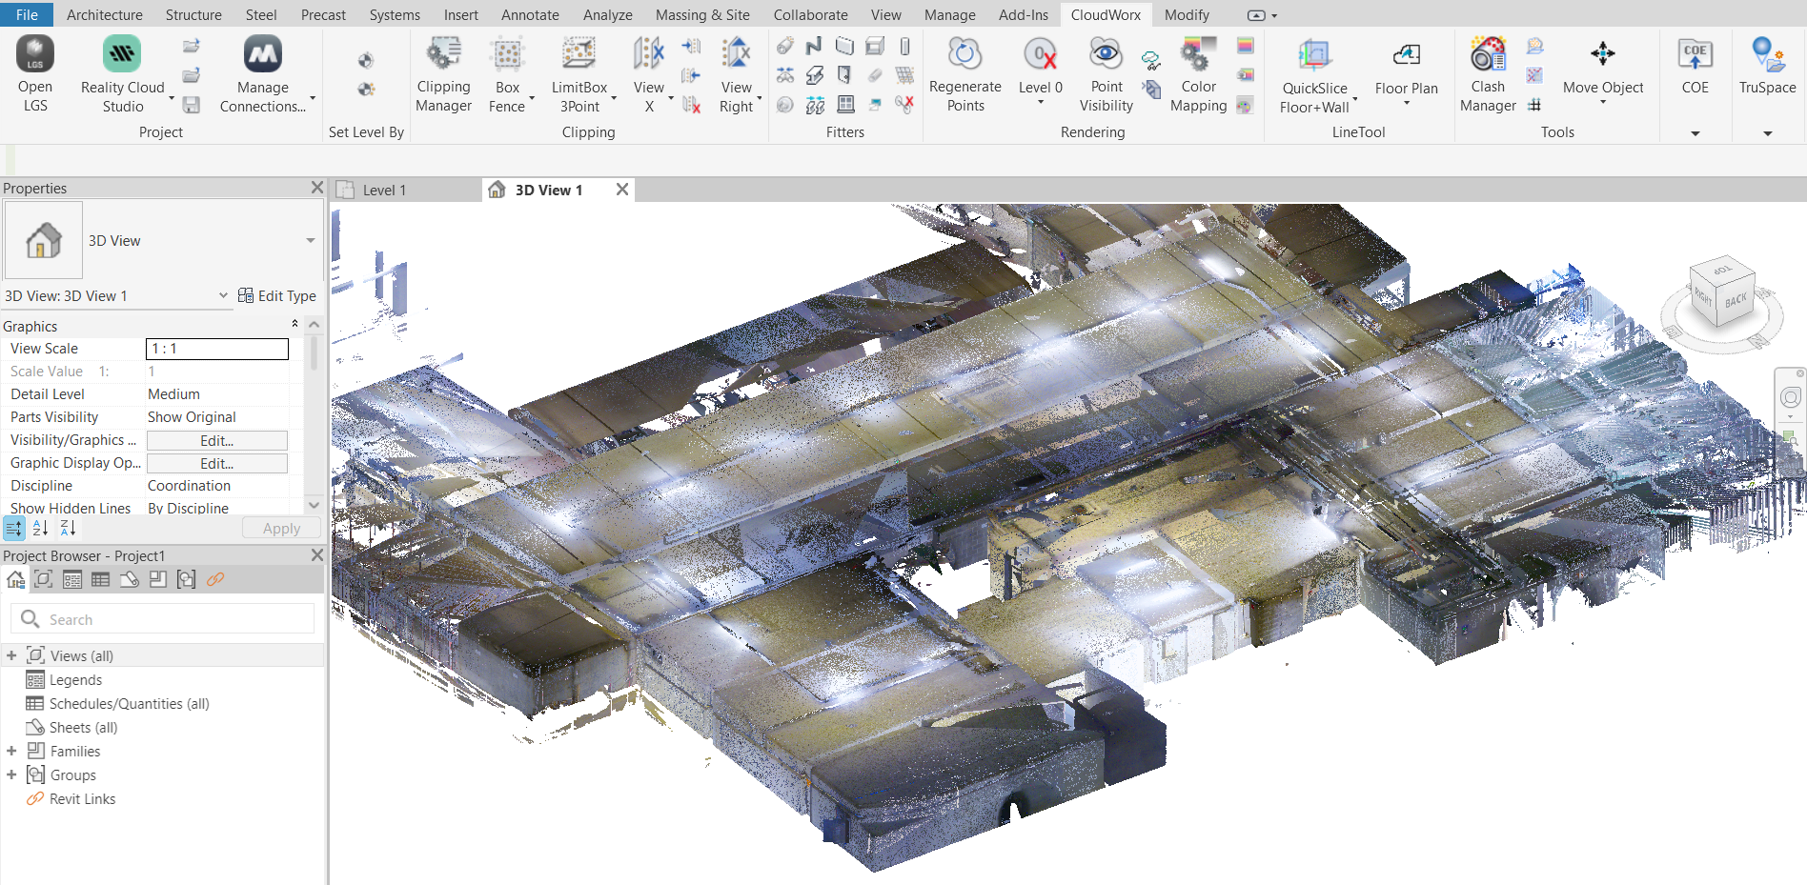Open the 3D View type selector dropdown

(x=310, y=241)
